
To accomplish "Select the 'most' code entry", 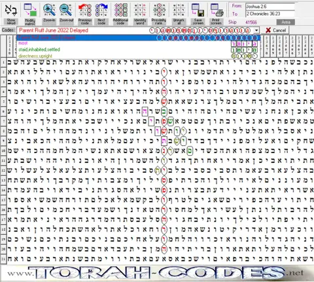I will 139,43.
